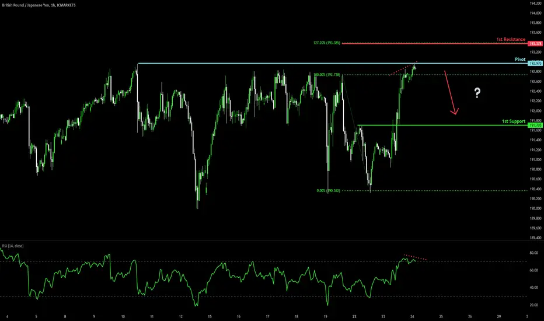Click the red dotted resistance line
This screenshot has height=321, width=544.
tap(434, 43)
